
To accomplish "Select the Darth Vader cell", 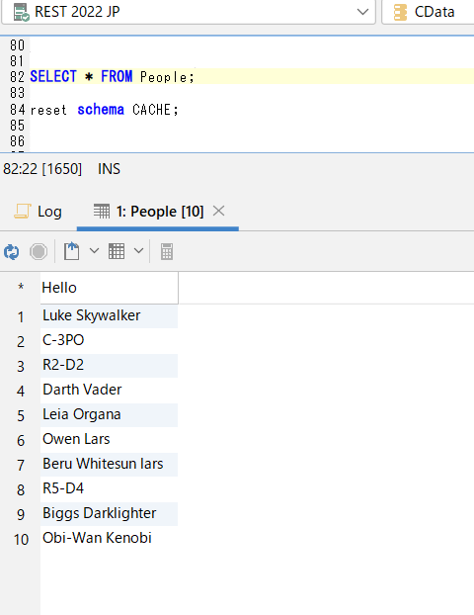I will [x=110, y=390].
